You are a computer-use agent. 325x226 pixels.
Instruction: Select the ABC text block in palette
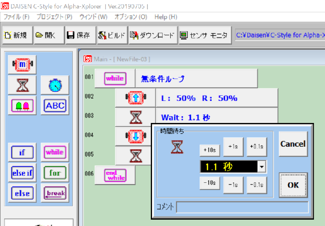[55, 106]
